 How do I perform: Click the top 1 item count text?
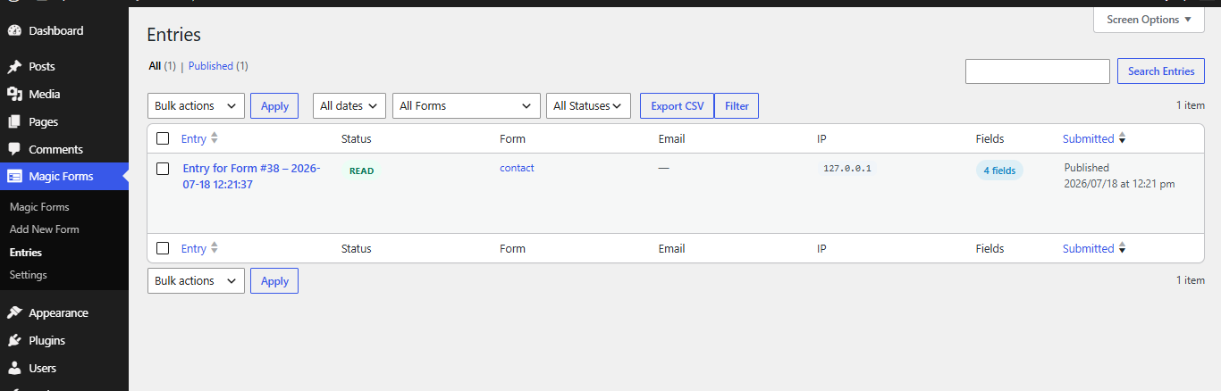pyautogui.click(x=1191, y=105)
